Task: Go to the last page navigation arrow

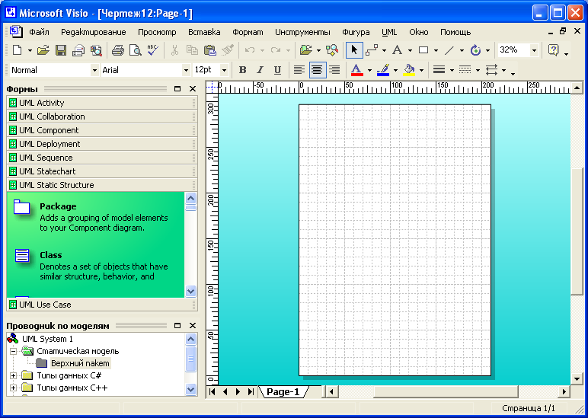Action: (251, 392)
